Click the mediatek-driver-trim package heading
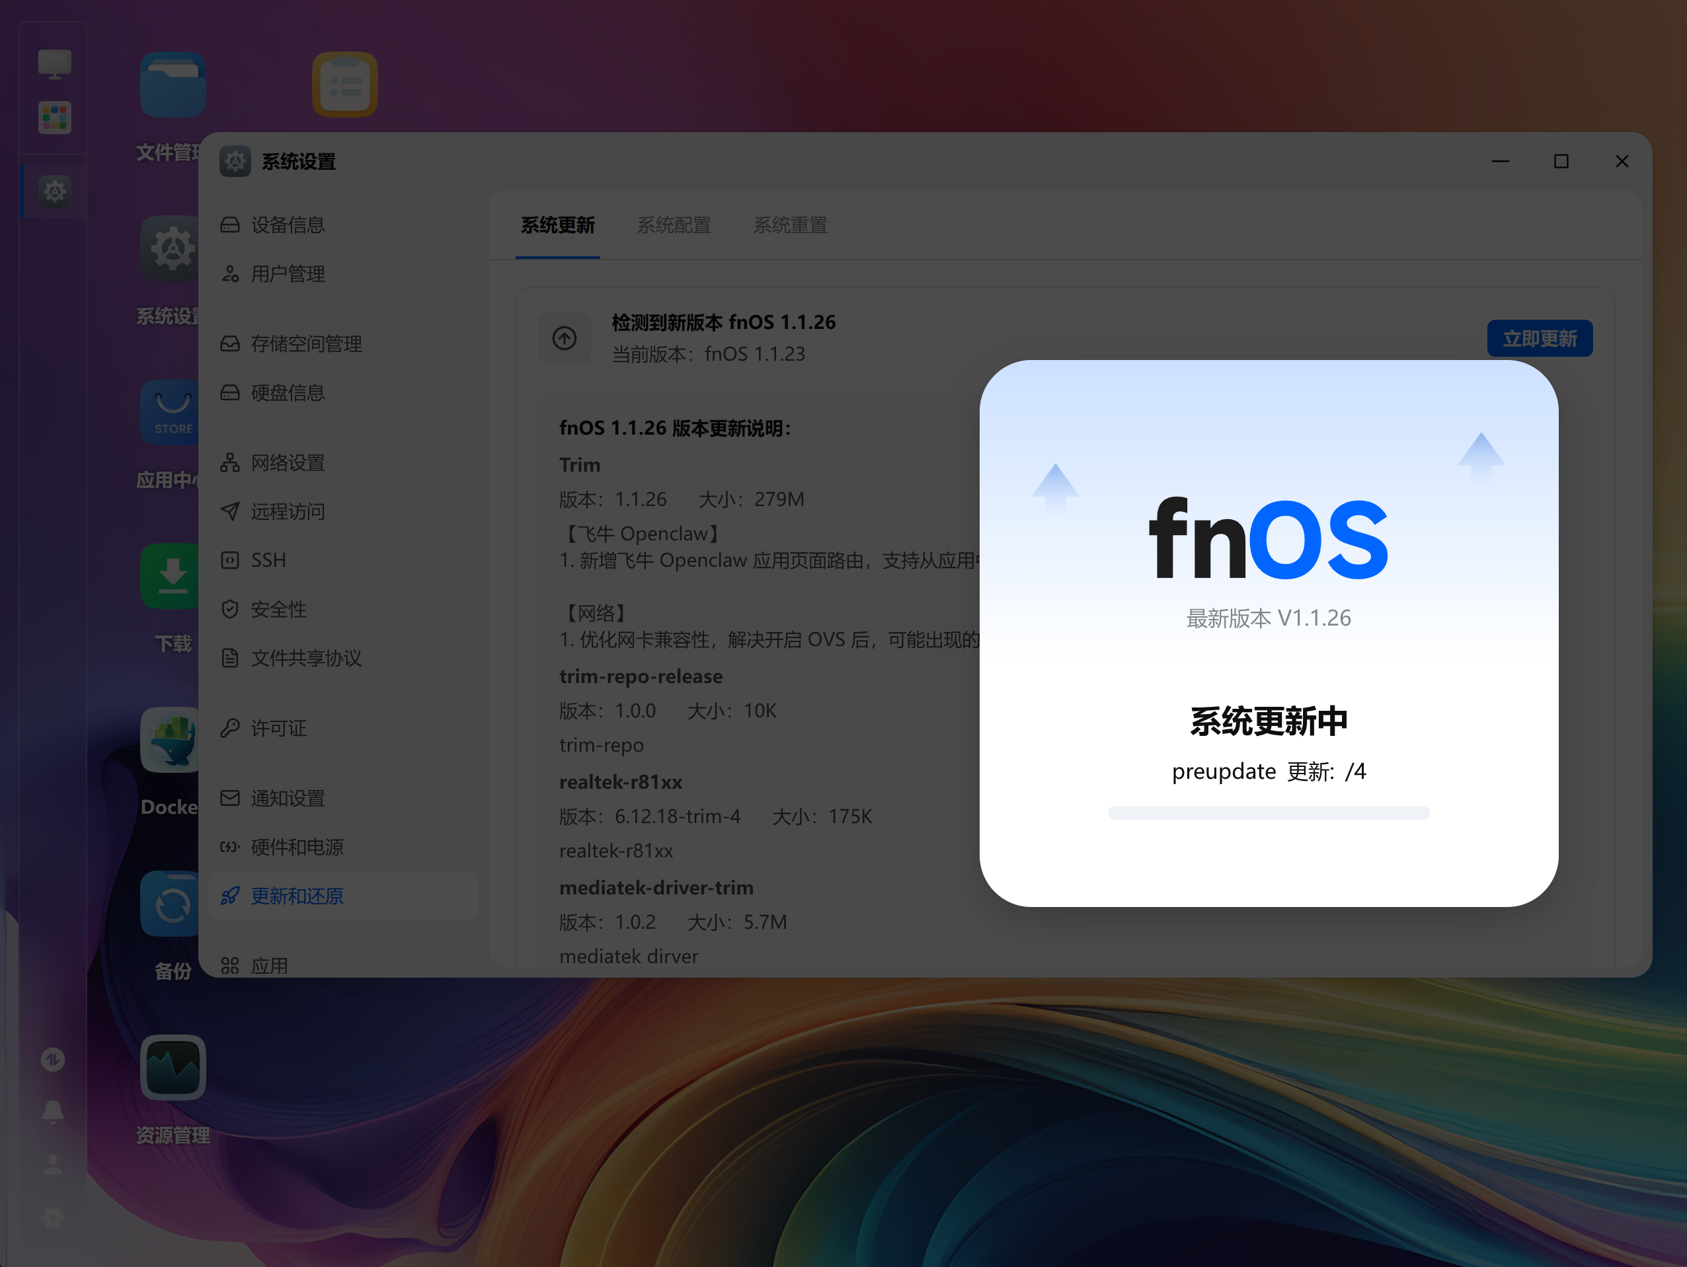This screenshot has height=1267, width=1687. [x=656, y=887]
